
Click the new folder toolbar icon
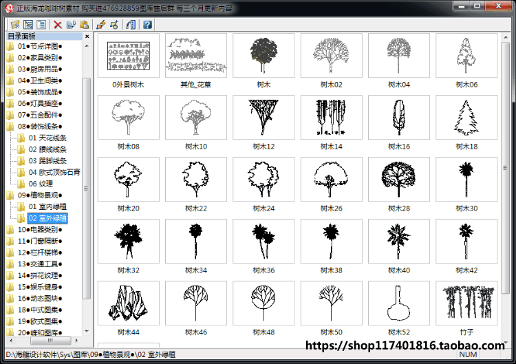click(x=15, y=25)
